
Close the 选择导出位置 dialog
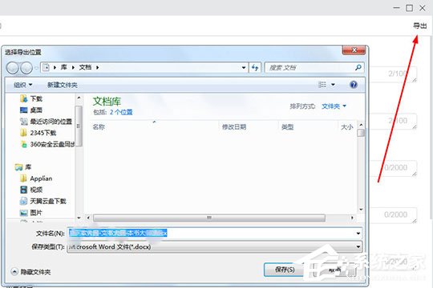tap(354, 50)
